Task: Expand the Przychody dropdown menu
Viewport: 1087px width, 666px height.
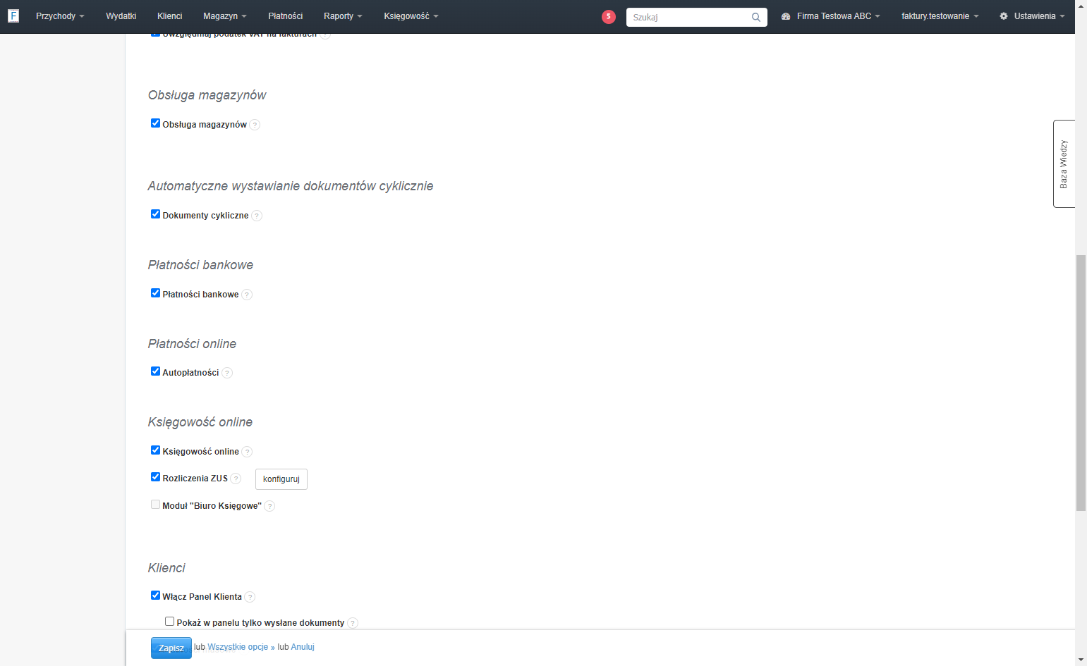Action: (60, 16)
